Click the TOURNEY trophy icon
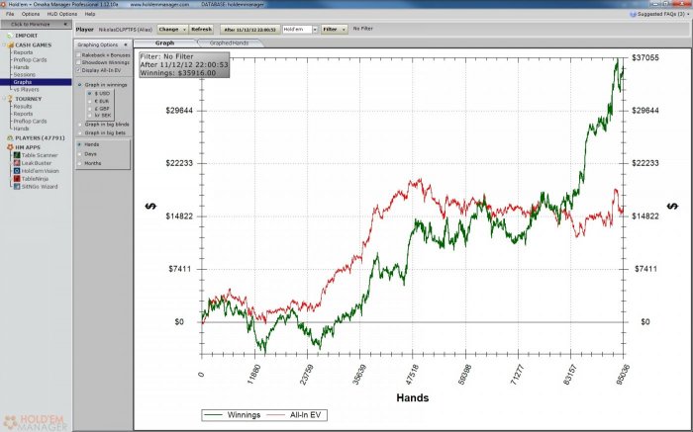693x432 pixels. point(10,99)
